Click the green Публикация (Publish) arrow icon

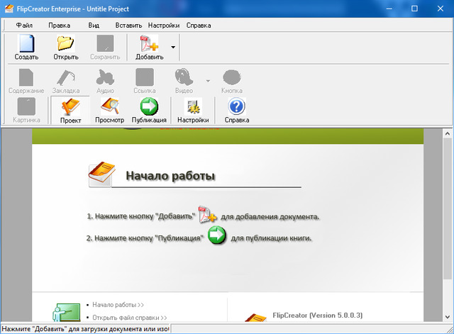click(149, 108)
